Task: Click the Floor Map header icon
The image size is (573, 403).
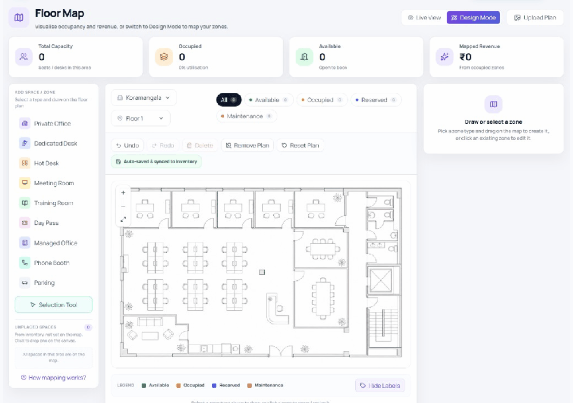Action: click(x=19, y=18)
